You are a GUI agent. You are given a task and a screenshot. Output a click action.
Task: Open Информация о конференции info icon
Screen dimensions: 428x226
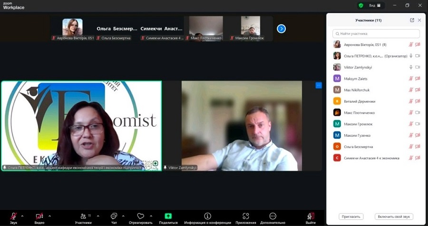207,217
